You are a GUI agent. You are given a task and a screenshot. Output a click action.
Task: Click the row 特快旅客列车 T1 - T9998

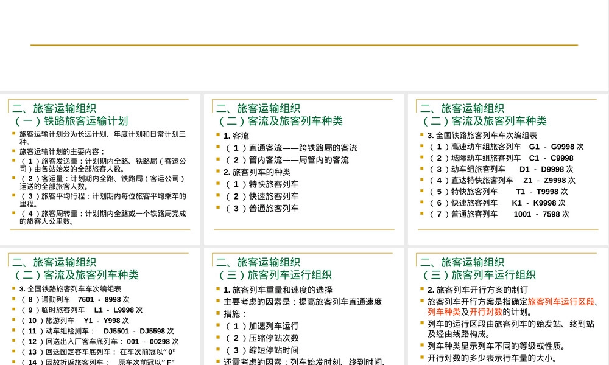coord(498,192)
